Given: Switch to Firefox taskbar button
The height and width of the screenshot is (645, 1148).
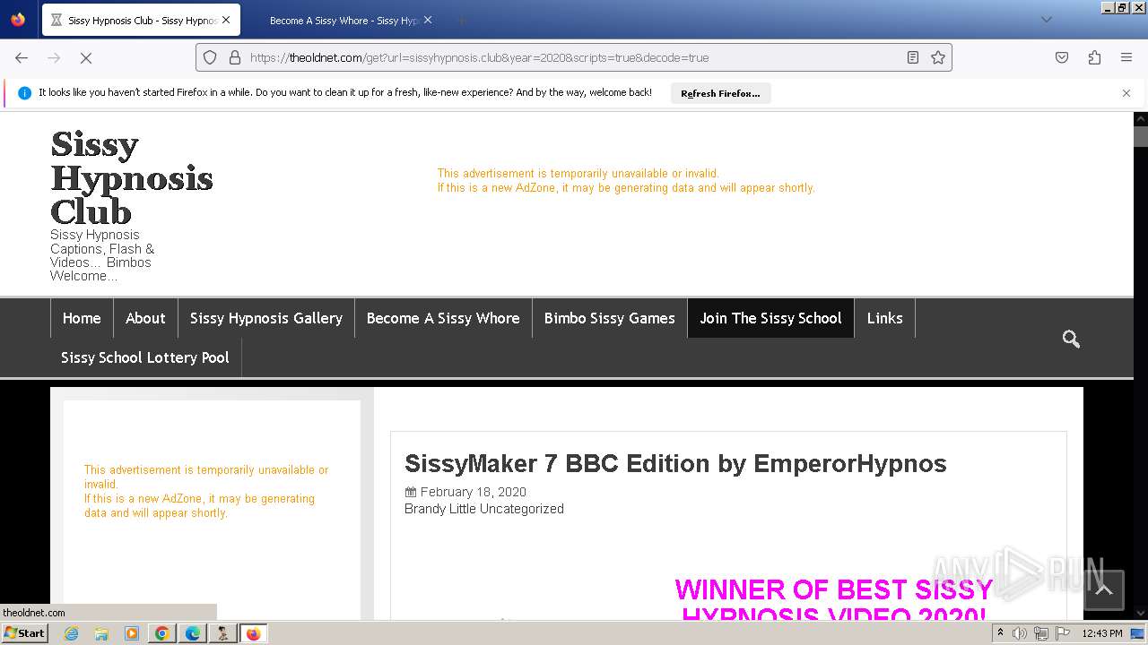Looking at the screenshot, I should click(x=254, y=633).
